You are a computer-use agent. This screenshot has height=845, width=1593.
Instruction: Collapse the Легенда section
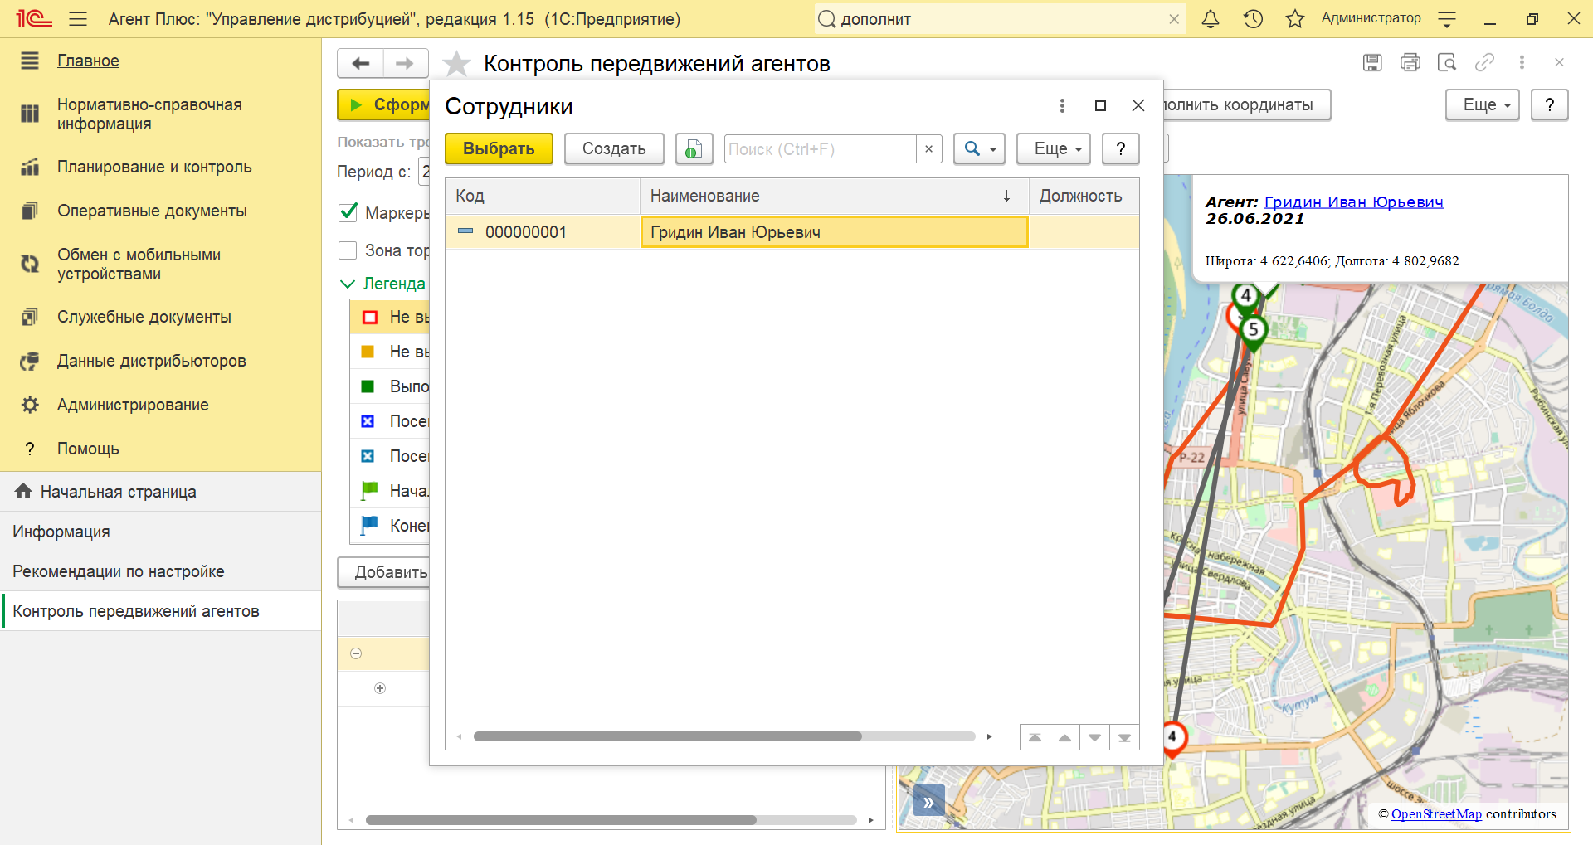(348, 284)
